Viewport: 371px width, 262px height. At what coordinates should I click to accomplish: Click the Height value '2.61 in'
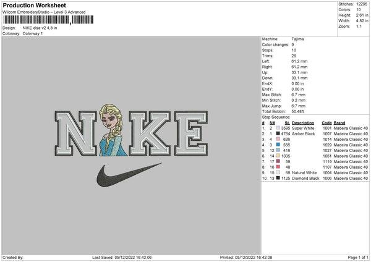[362, 15]
